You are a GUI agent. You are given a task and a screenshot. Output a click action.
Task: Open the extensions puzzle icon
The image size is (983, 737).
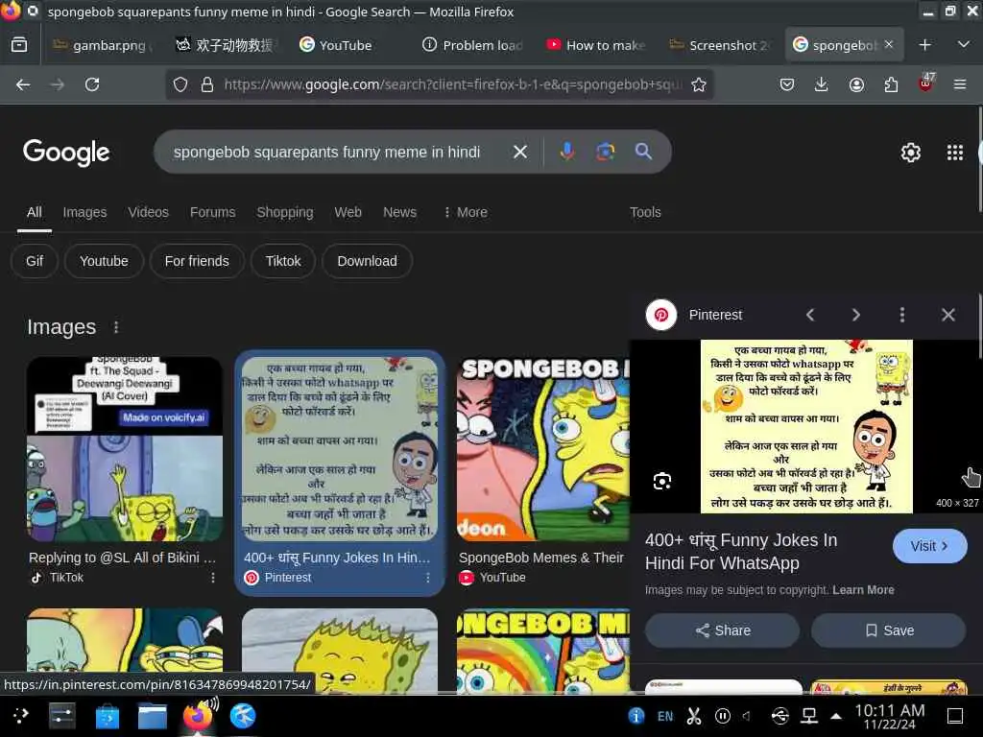(x=891, y=84)
